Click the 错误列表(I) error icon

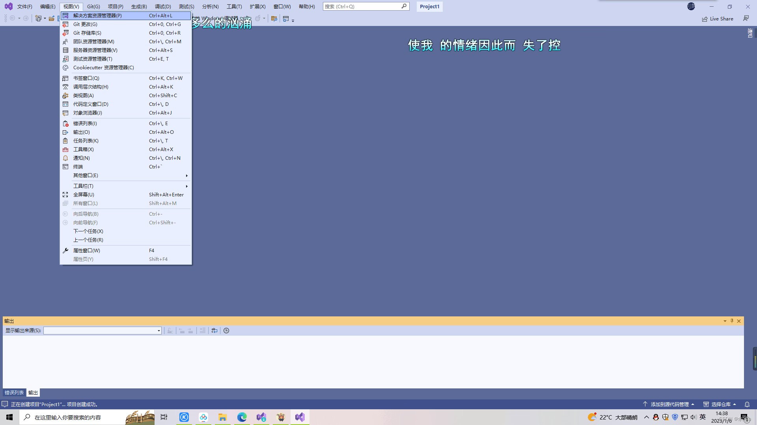point(65,124)
